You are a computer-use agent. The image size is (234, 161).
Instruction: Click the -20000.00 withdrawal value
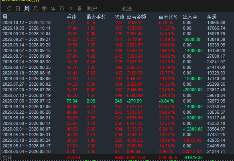pyautogui.click(x=193, y=90)
